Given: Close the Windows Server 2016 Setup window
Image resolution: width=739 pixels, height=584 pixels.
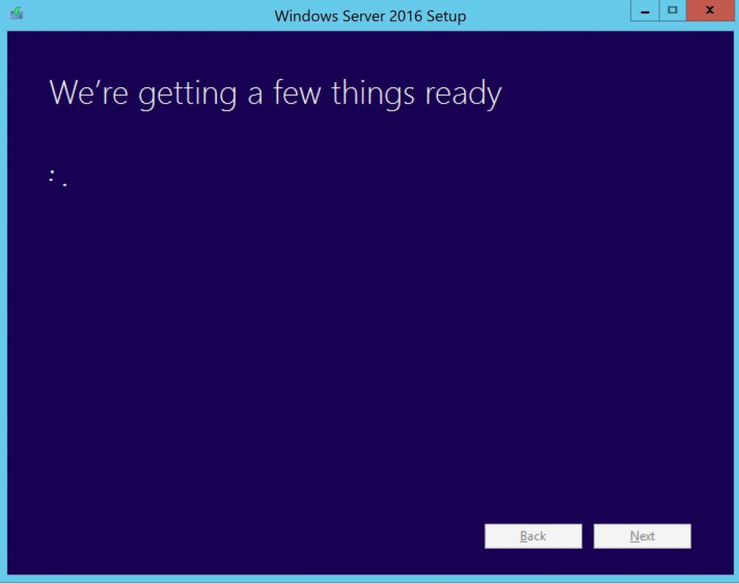Looking at the screenshot, I should point(709,11).
